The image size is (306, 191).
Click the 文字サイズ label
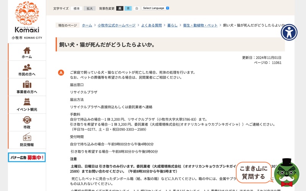[x=61, y=8]
